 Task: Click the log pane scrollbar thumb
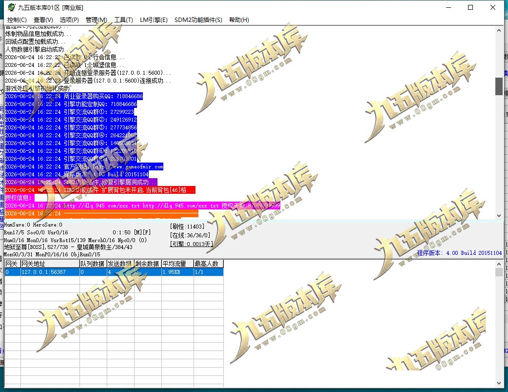point(499,86)
